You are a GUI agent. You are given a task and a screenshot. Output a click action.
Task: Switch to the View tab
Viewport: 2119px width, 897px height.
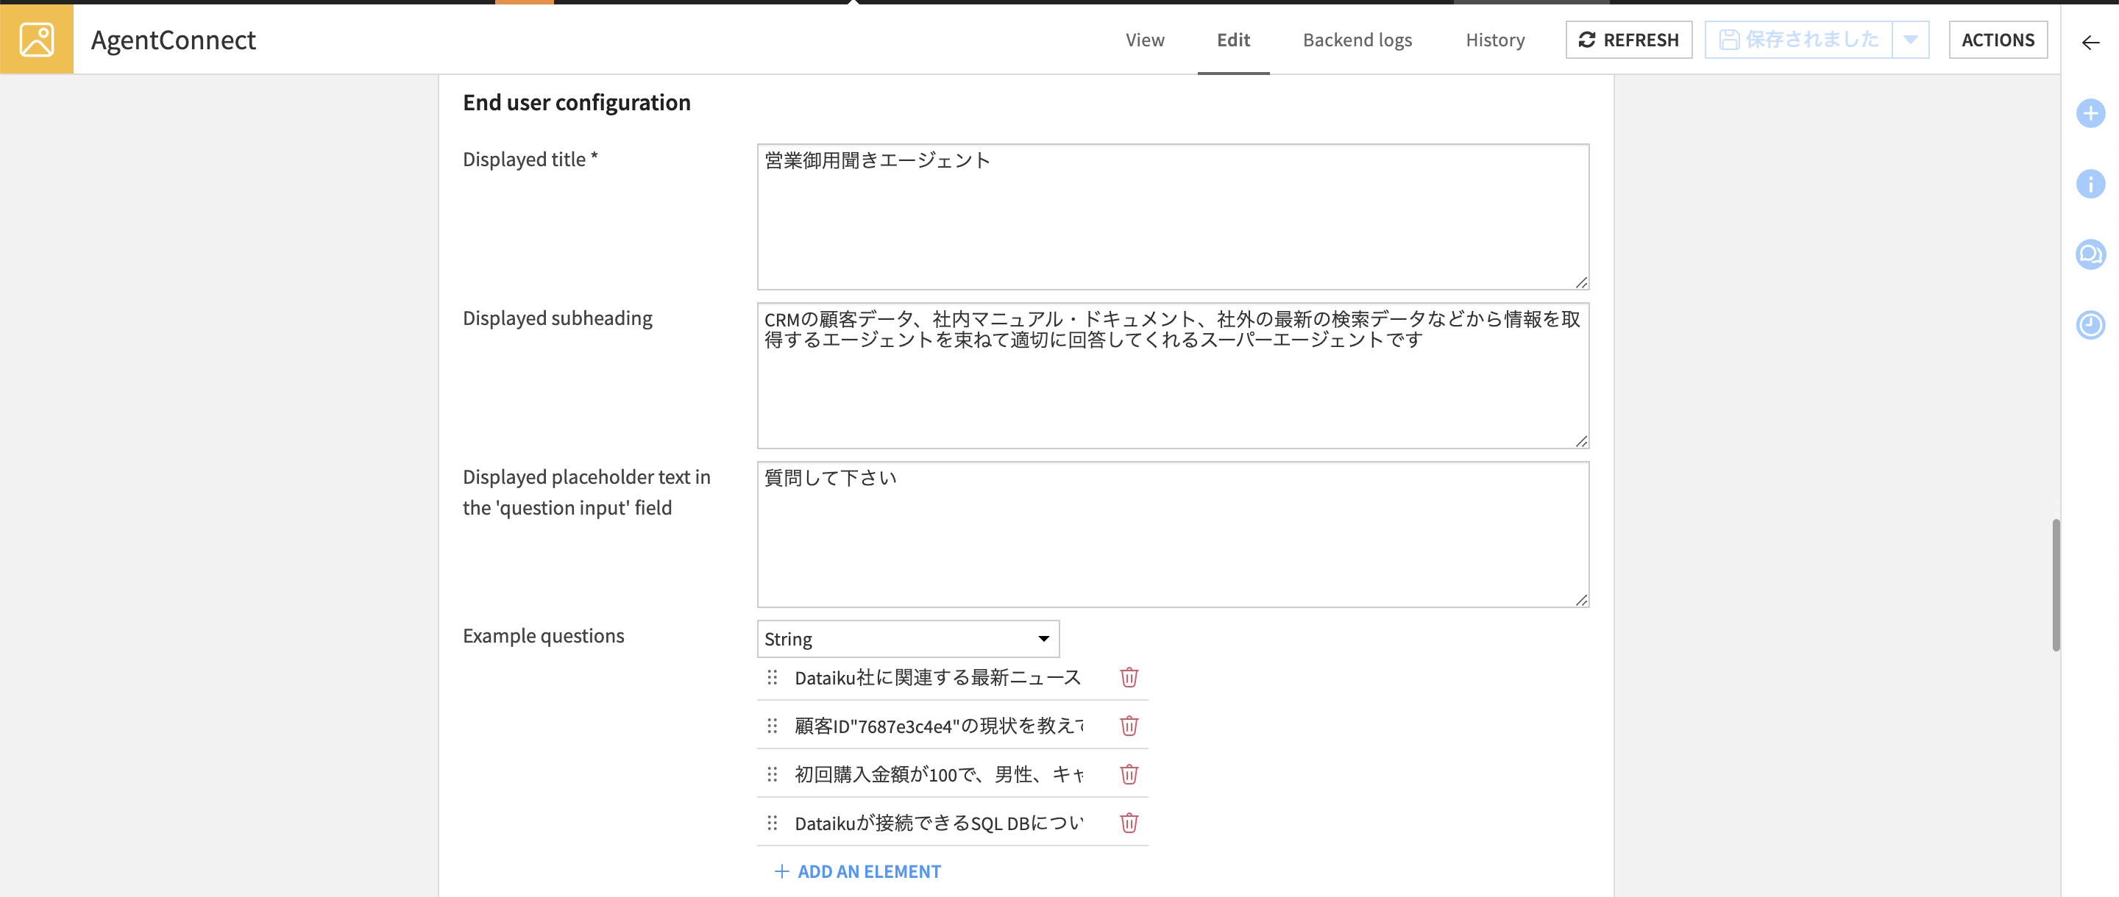click(x=1144, y=40)
